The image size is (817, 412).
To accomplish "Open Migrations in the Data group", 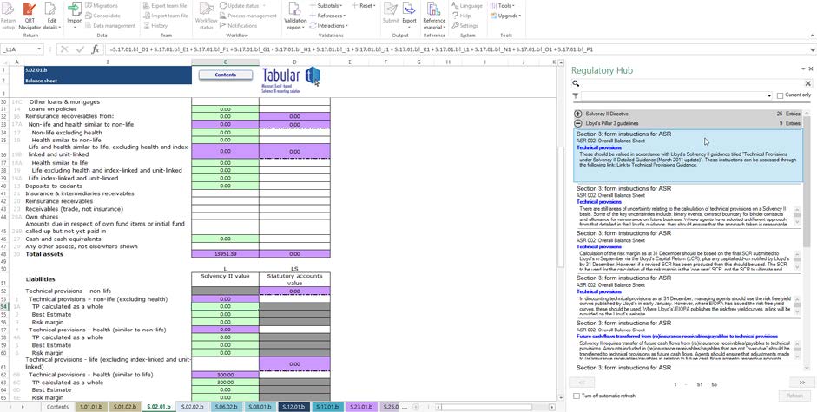I will pyautogui.click(x=101, y=6).
